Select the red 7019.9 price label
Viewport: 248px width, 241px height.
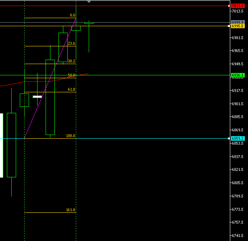pyautogui.click(x=238, y=6)
